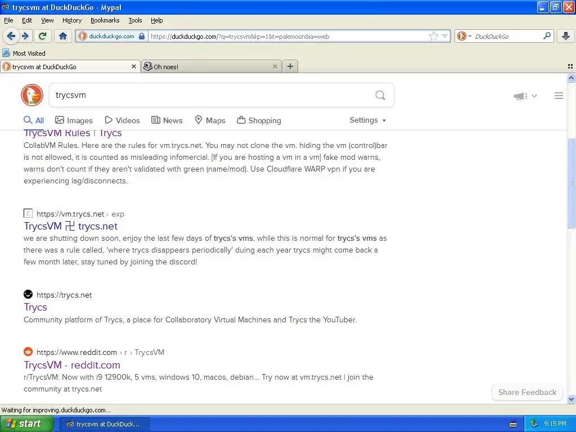Open the https://trycs.net URL link

coord(64,295)
